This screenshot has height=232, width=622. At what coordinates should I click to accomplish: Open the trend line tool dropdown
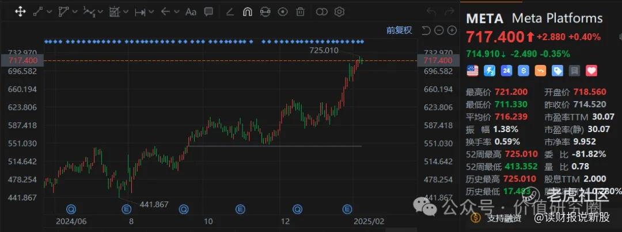(49, 12)
